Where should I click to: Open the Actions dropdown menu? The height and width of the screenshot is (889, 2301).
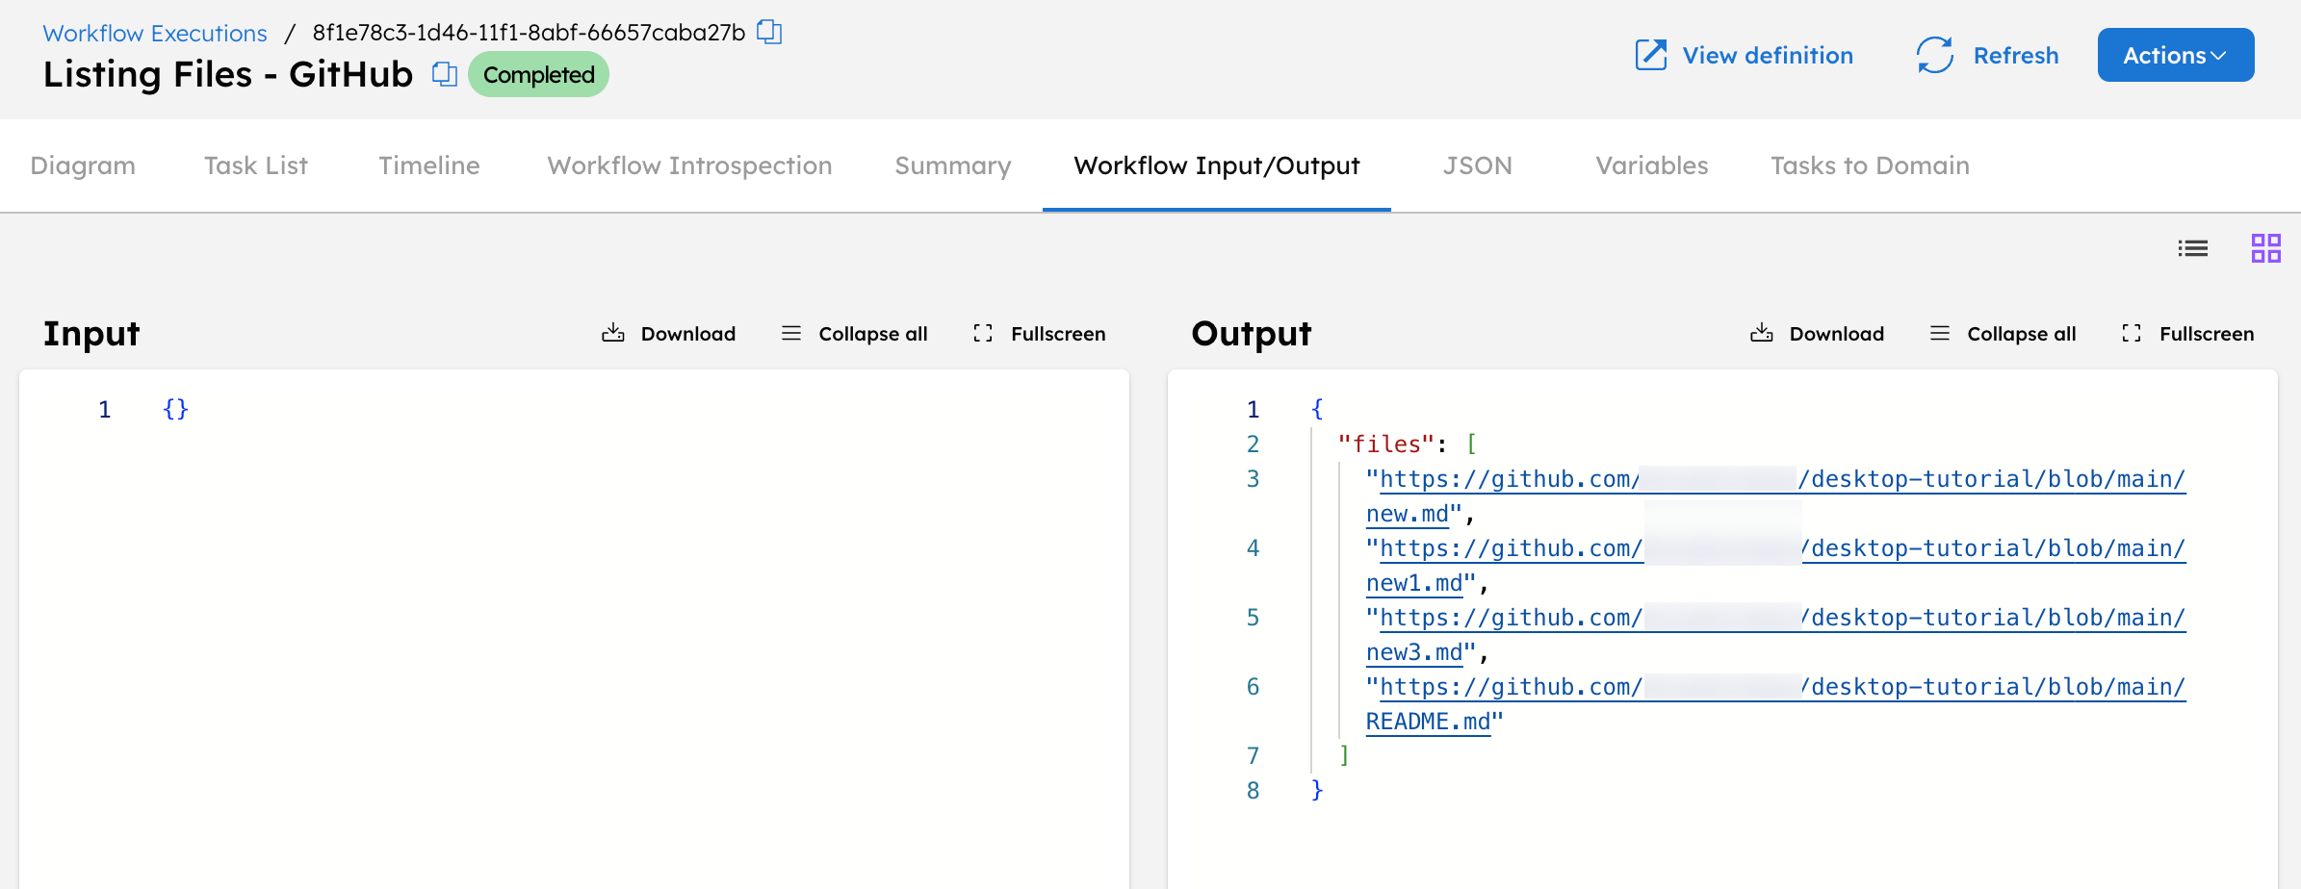[2175, 55]
